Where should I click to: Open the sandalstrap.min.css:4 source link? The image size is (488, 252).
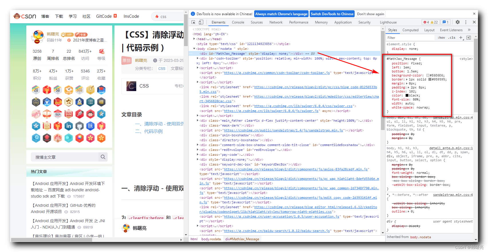(x=453, y=117)
